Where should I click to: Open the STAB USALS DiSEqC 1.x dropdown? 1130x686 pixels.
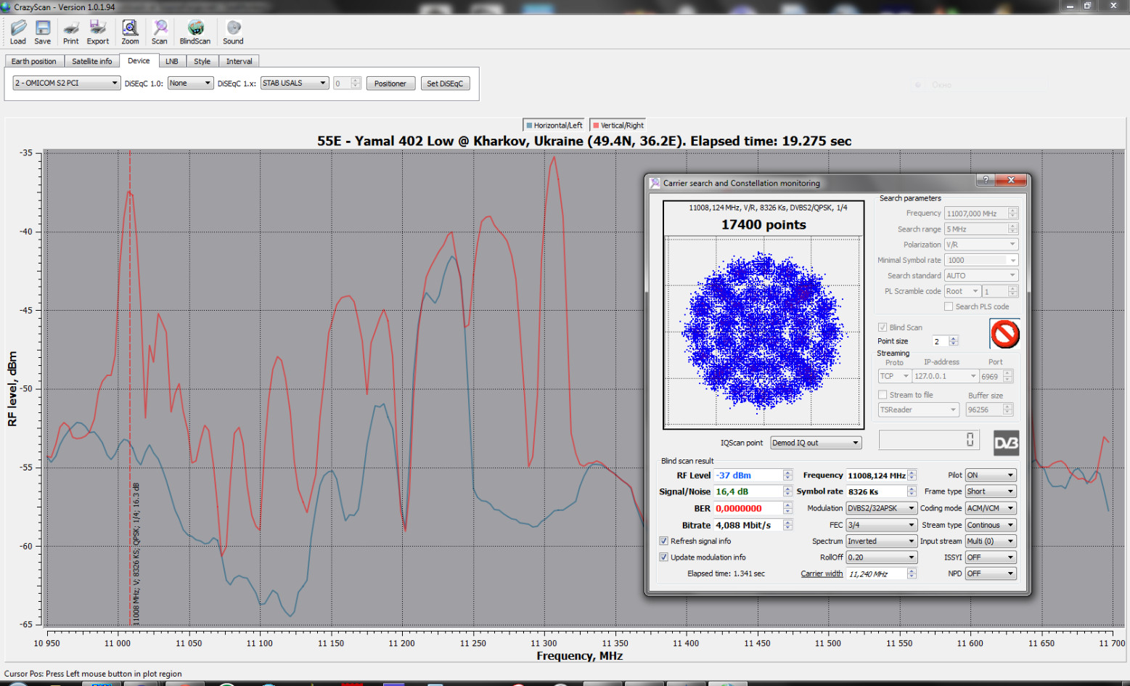pyautogui.click(x=295, y=83)
